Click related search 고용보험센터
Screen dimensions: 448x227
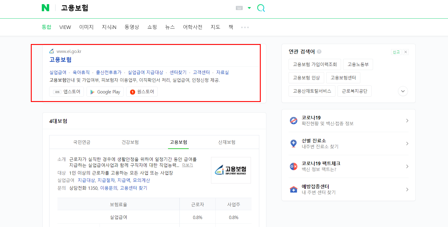pyautogui.click(x=343, y=78)
